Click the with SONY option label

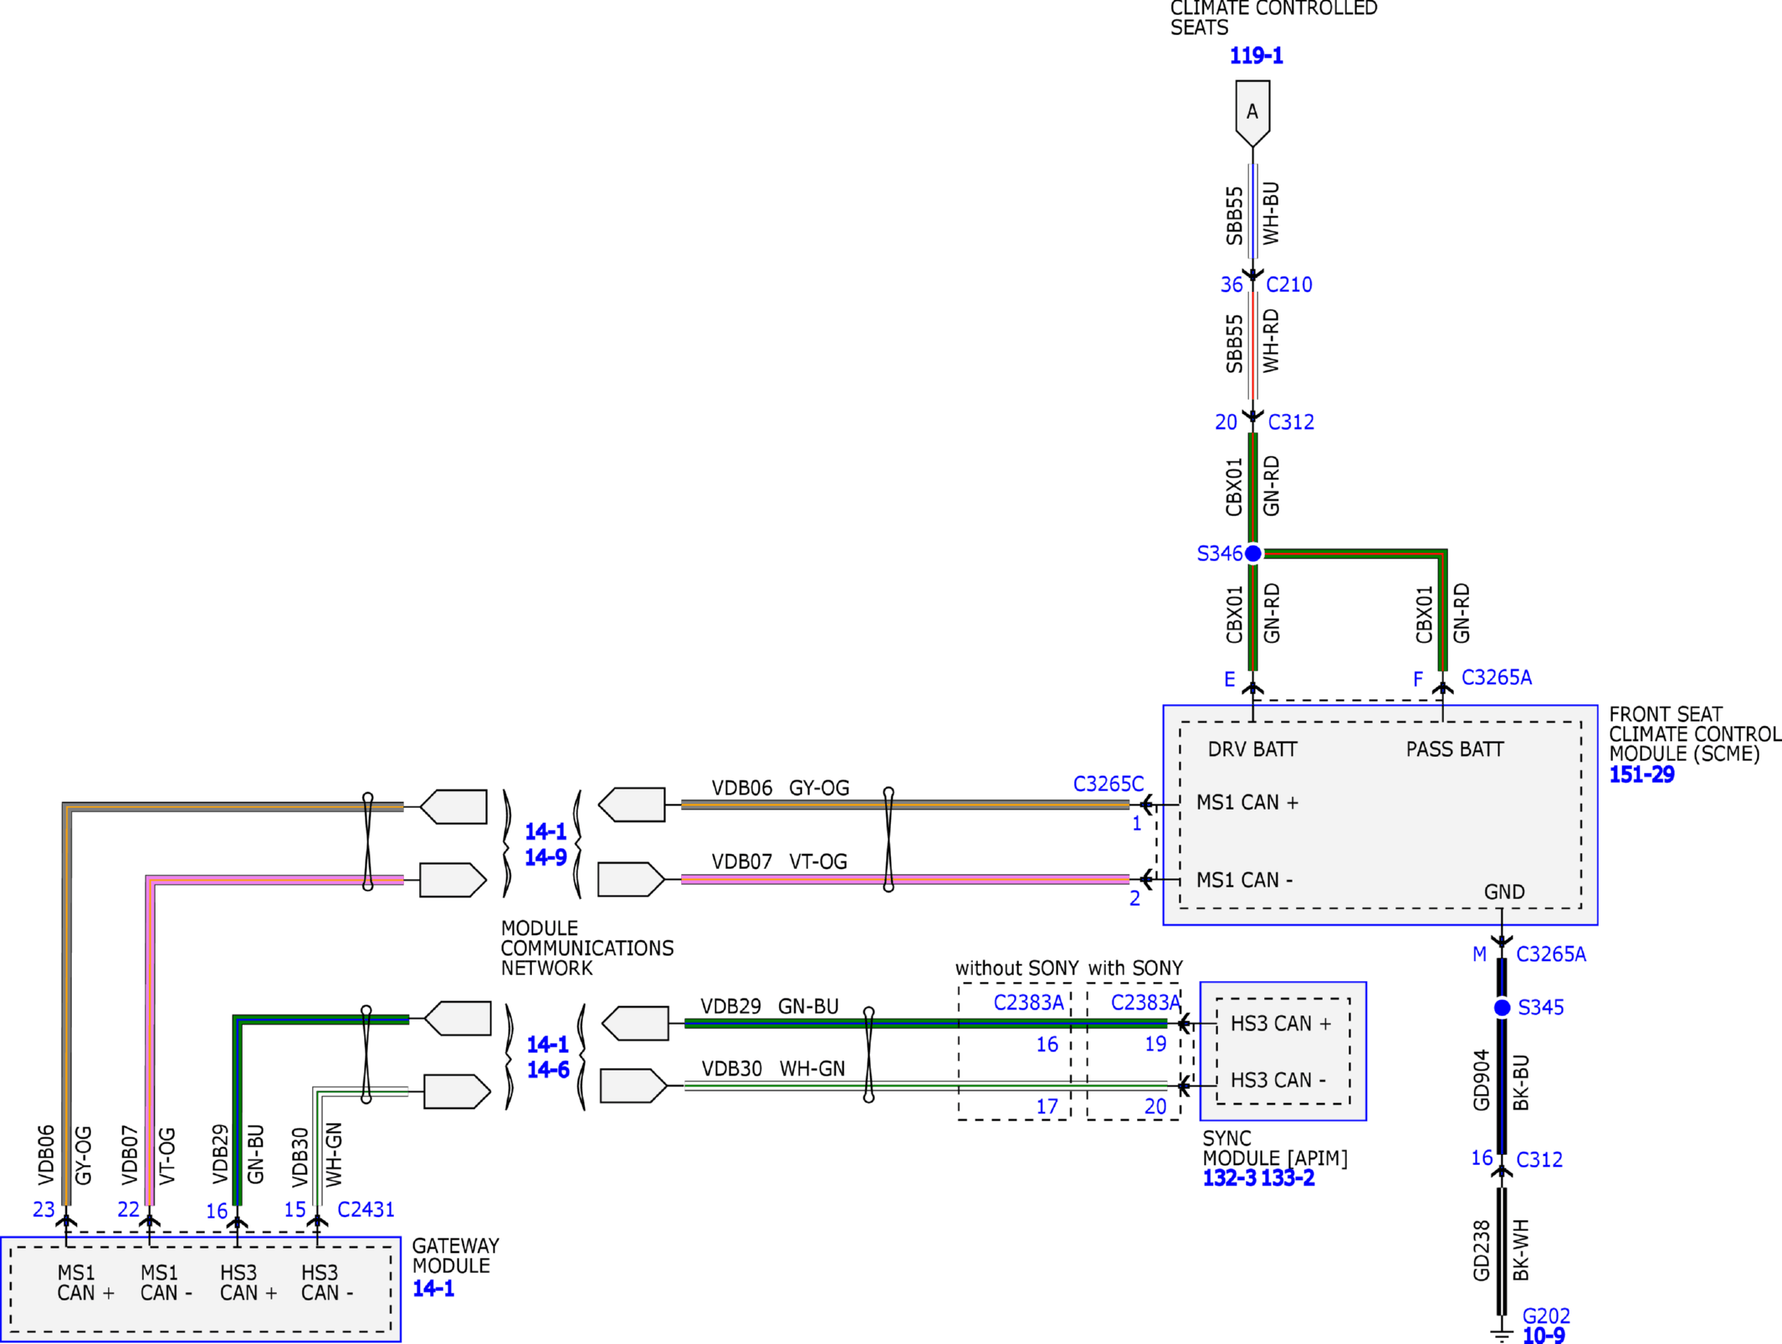(1135, 969)
